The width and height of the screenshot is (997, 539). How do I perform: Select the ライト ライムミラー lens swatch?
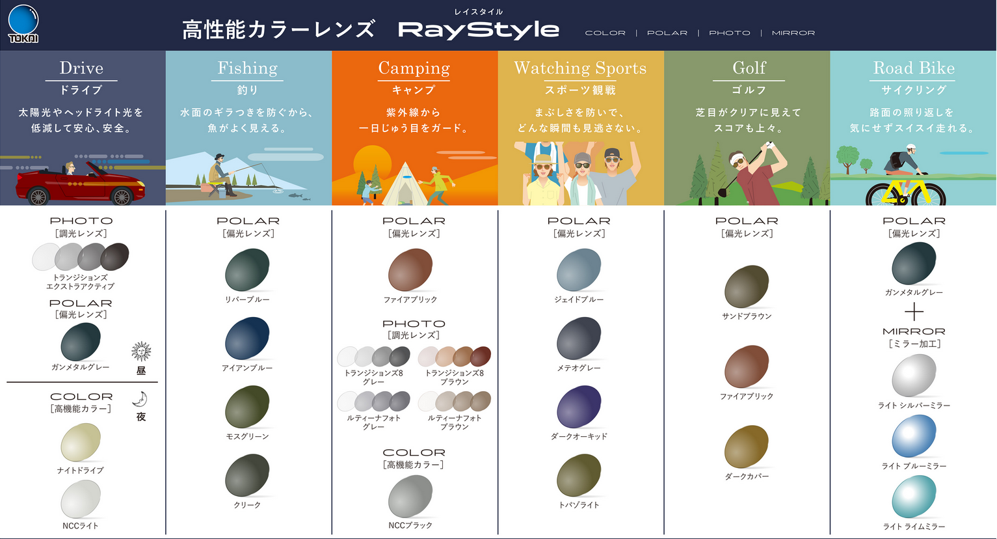tap(914, 497)
